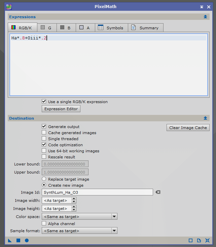
Task: Switch to the G channel tab
Action: 47,28
